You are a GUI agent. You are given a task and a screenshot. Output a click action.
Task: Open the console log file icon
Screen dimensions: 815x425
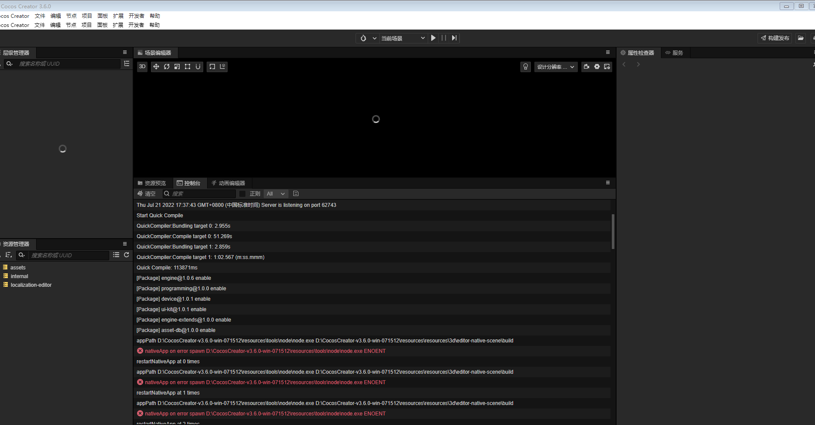click(x=296, y=194)
